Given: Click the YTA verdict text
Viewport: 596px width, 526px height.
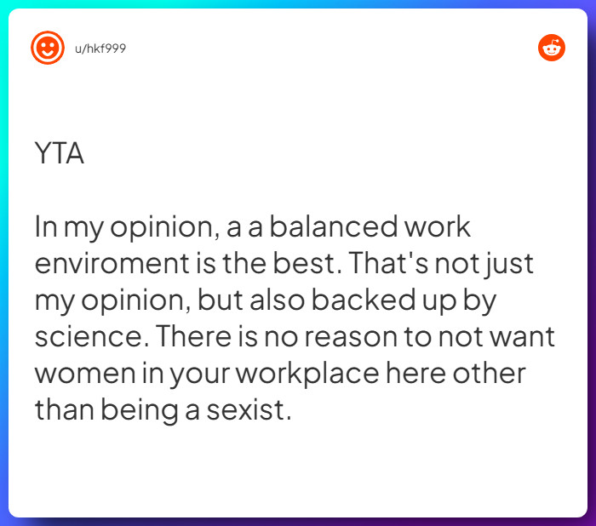Looking at the screenshot, I should point(60,154).
